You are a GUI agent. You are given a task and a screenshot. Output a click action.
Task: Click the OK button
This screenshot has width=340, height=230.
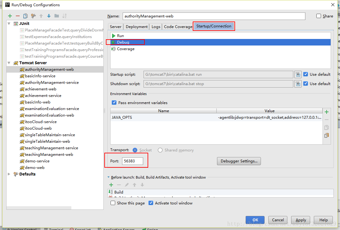tap(255, 220)
